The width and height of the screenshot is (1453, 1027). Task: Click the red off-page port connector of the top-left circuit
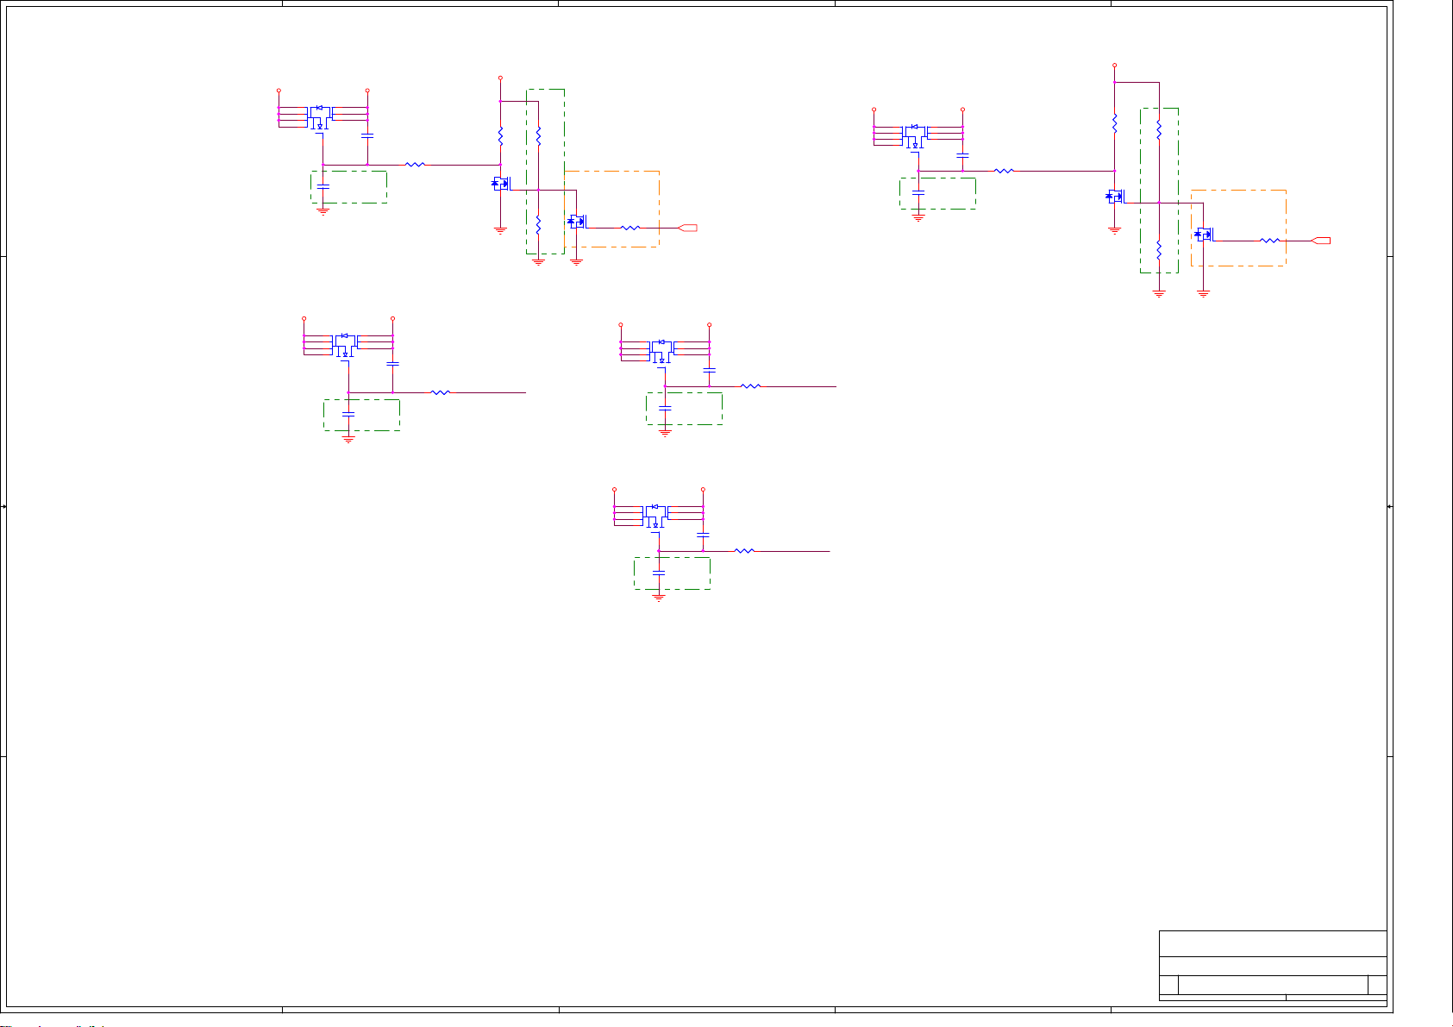687,228
